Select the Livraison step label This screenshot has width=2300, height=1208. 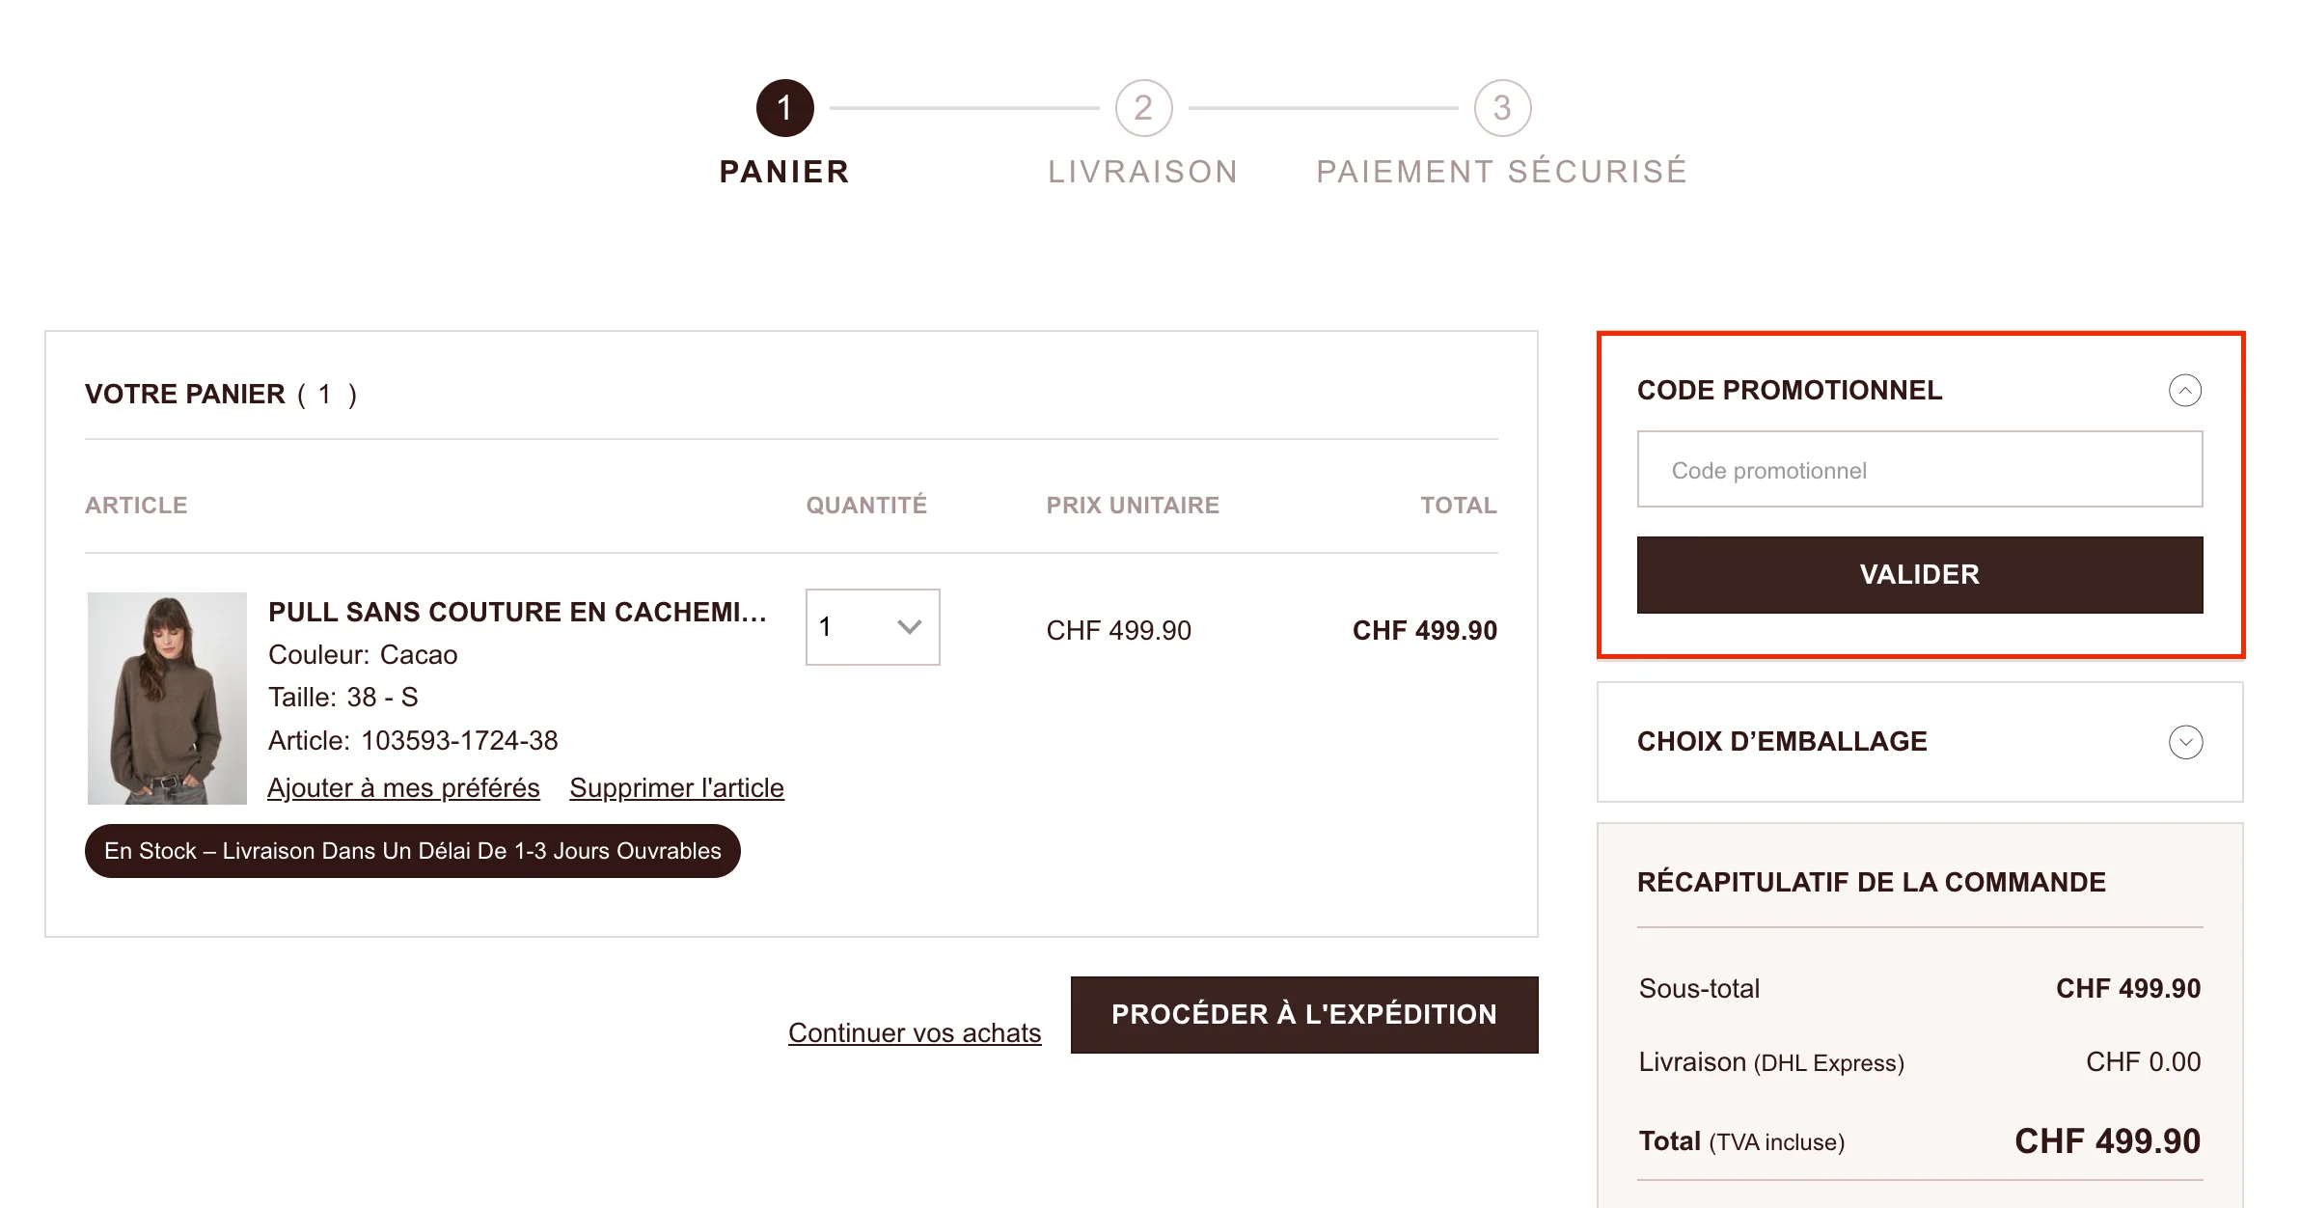point(1143,171)
